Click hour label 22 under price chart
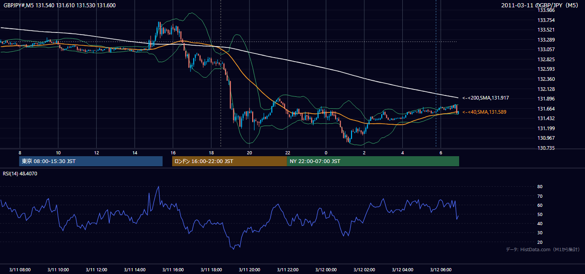585x274 pixels. pyautogui.click(x=287, y=153)
